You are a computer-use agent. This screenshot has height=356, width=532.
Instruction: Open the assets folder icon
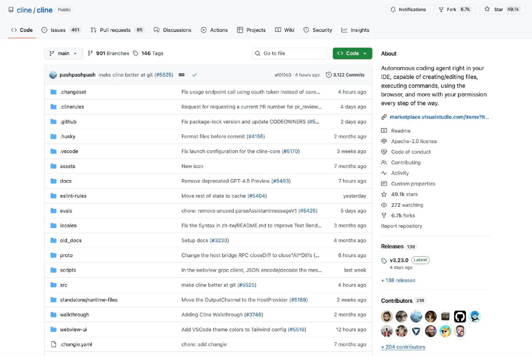pyautogui.click(x=53, y=166)
